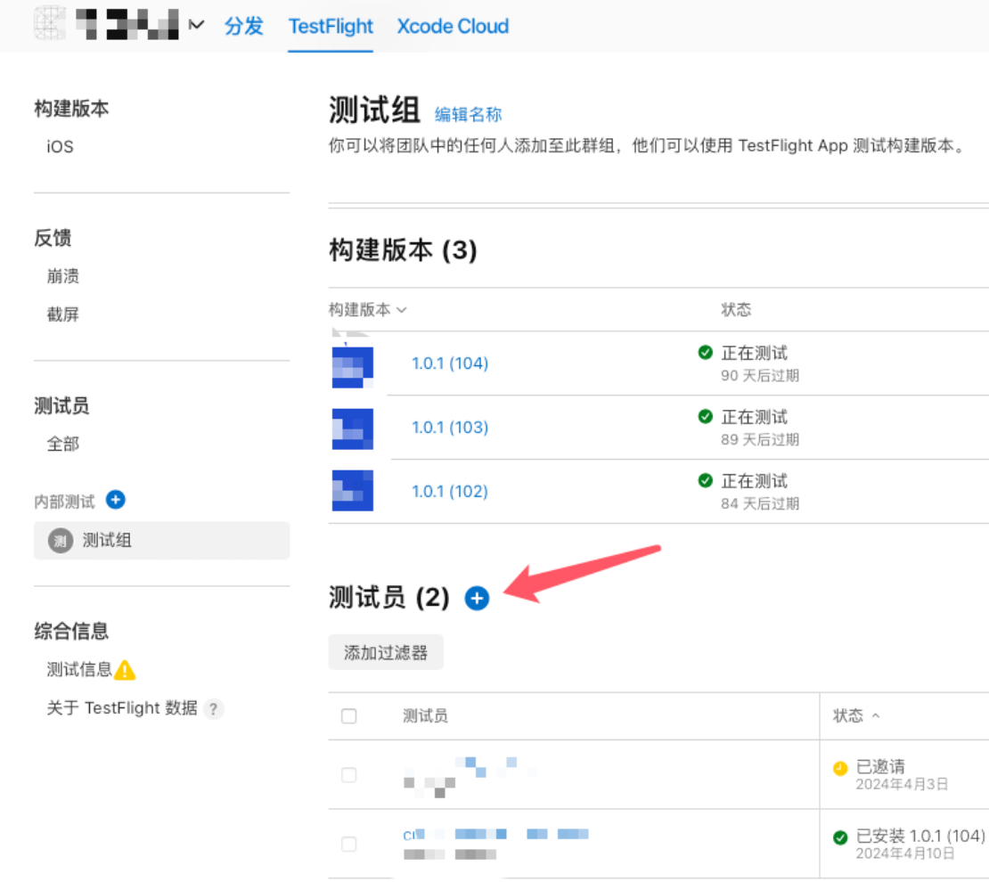Add a new internal testing group with plus icon
Screen dimensions: 989x882
click(116, 500)
